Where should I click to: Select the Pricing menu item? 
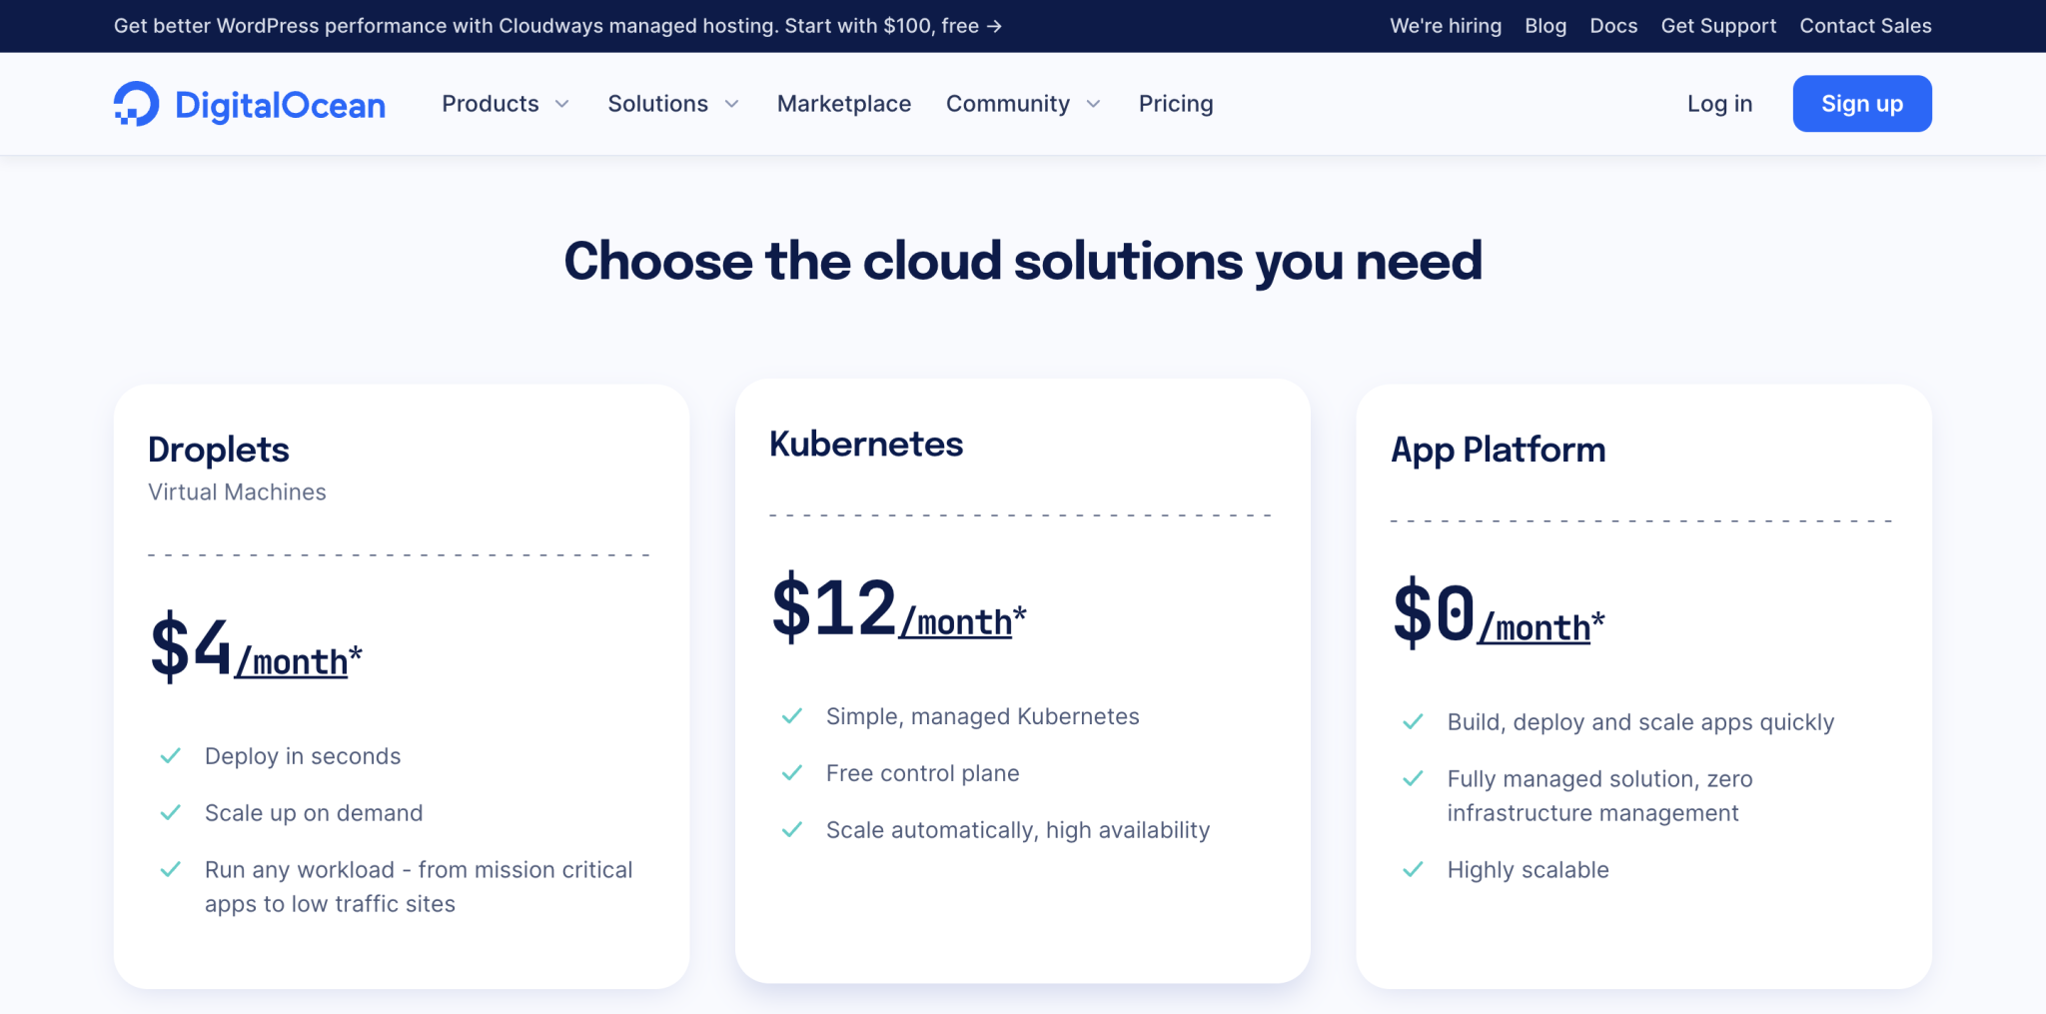tap(1176, 103)
